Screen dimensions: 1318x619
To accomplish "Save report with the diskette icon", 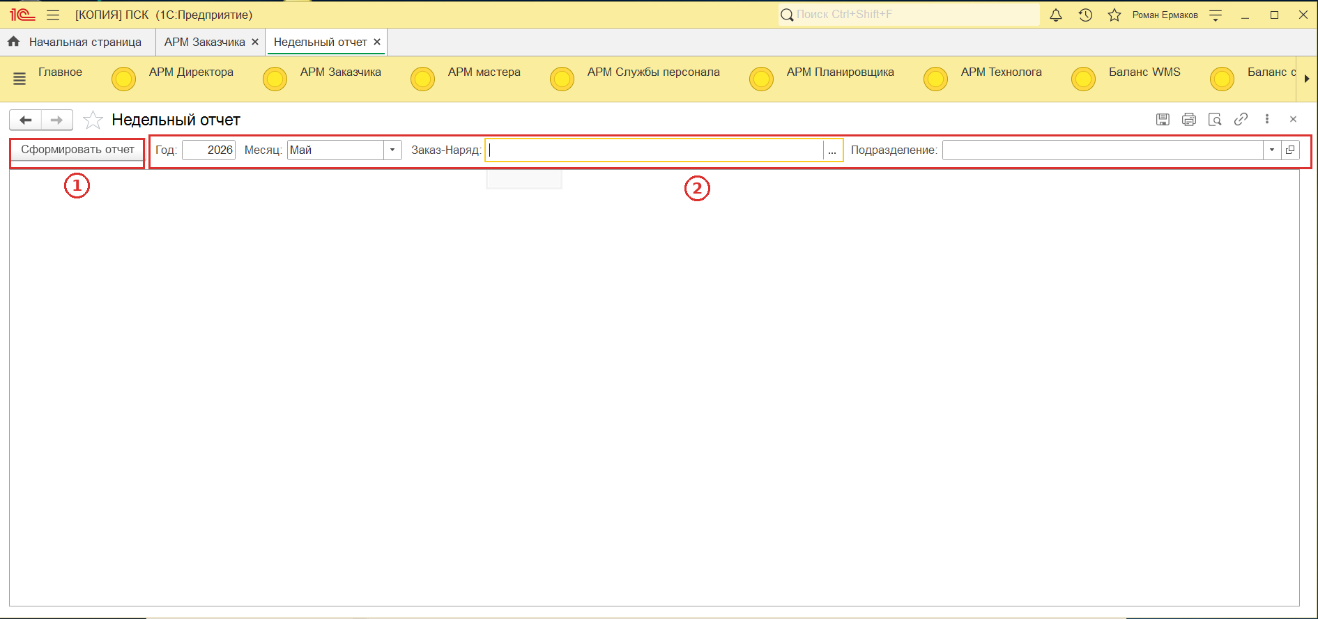I will coord(1163,119).
